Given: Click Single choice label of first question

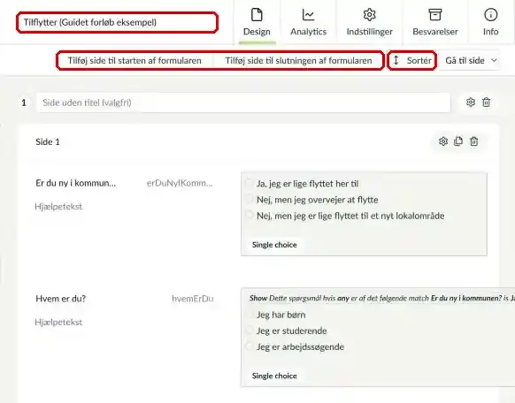Looking at the screenshot, I should click(274, 245).
